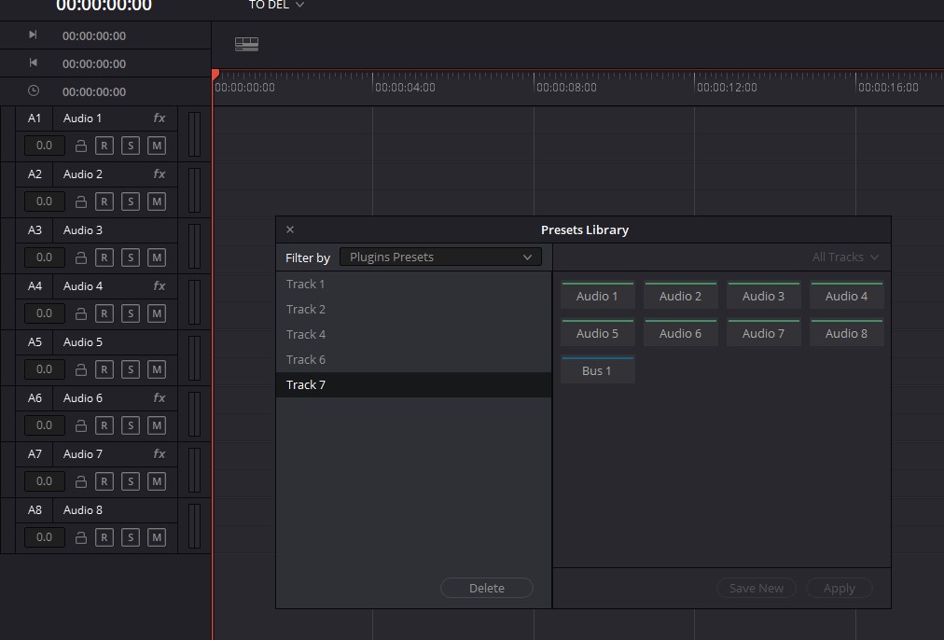Select Track 7 preset

coord(413,384)
